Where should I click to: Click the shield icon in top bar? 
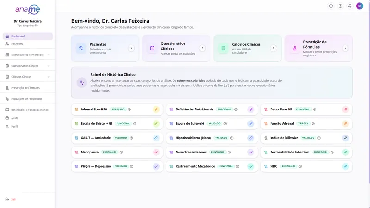coord(331,6)
